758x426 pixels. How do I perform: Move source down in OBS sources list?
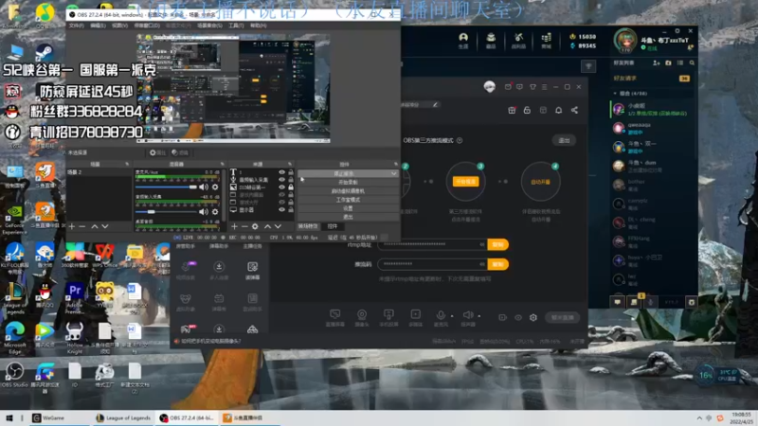(x=278, y=226)
